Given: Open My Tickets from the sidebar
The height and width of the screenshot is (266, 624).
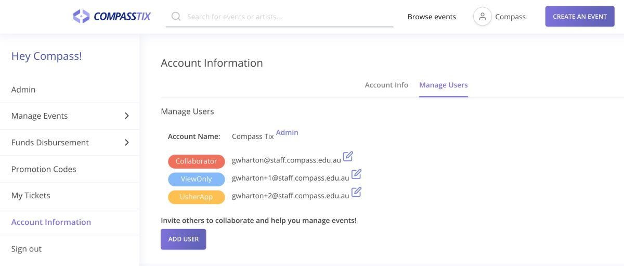Looking at the screenshot, I should pyautogui.click(x=31, y=196).
